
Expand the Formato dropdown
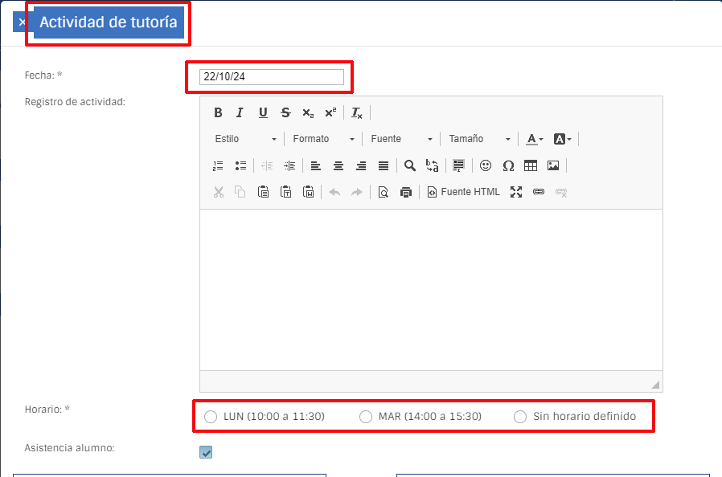[x=322, y=139]
